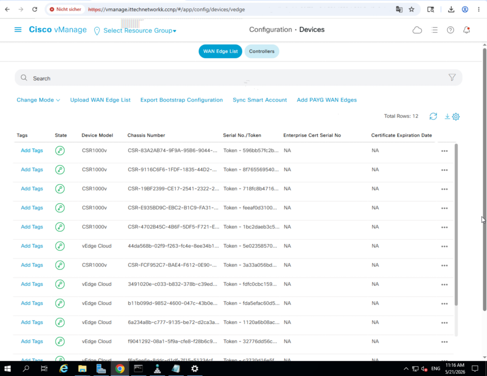Bookmark this page with the star icon

[412, 10]
